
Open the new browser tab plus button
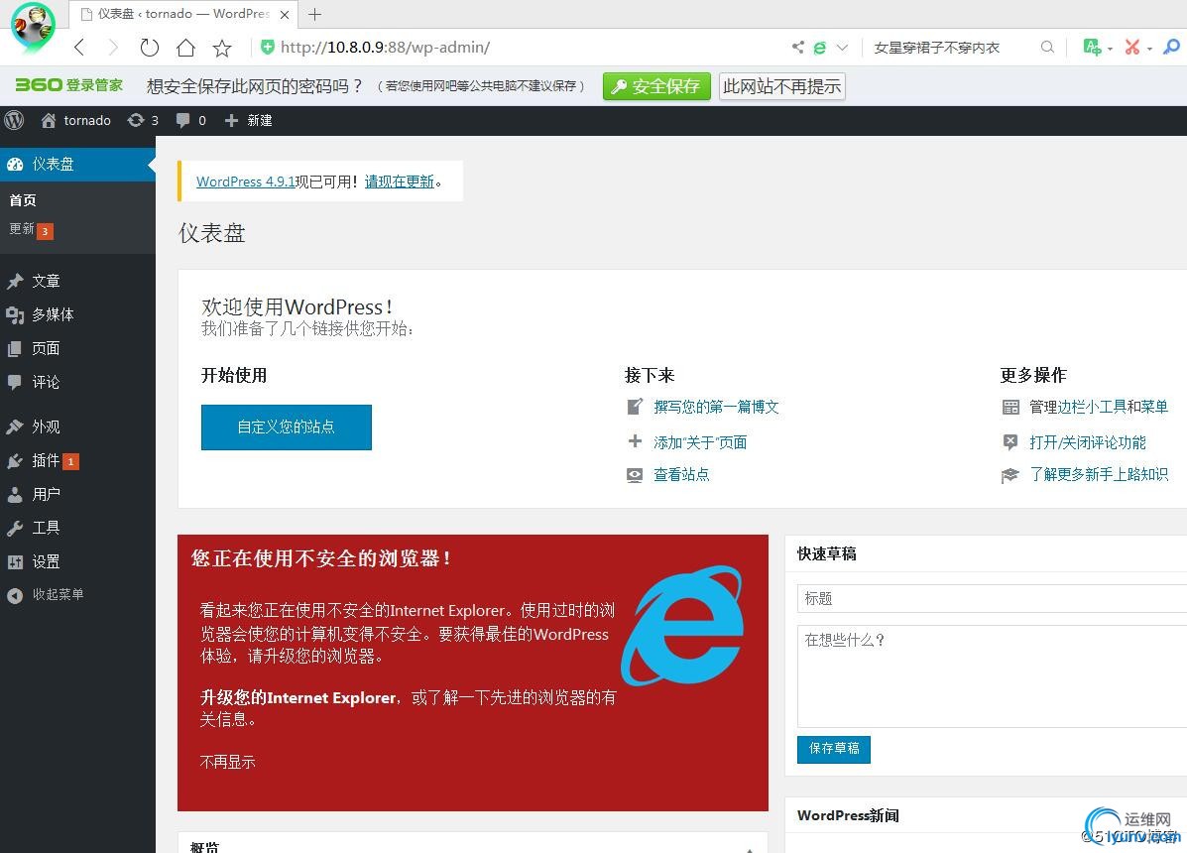315,14
